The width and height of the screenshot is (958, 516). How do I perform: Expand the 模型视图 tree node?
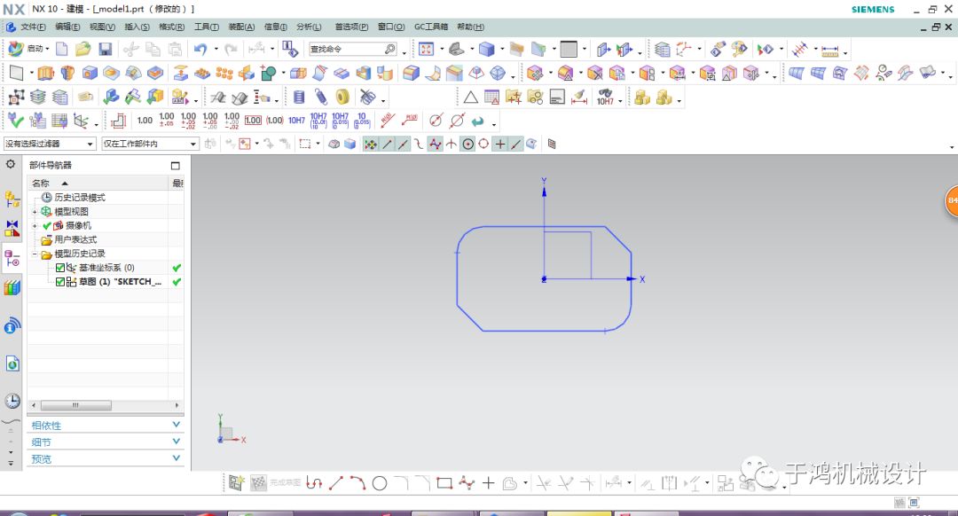click(x=35, y=212)
